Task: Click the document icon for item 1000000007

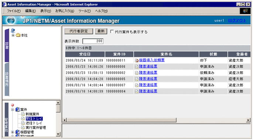Action: 137,85
